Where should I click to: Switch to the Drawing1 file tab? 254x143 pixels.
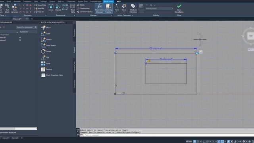(17, 19)
